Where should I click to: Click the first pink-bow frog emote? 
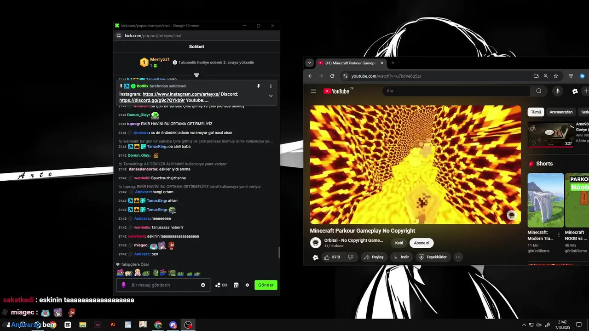(x=120, y=273)
